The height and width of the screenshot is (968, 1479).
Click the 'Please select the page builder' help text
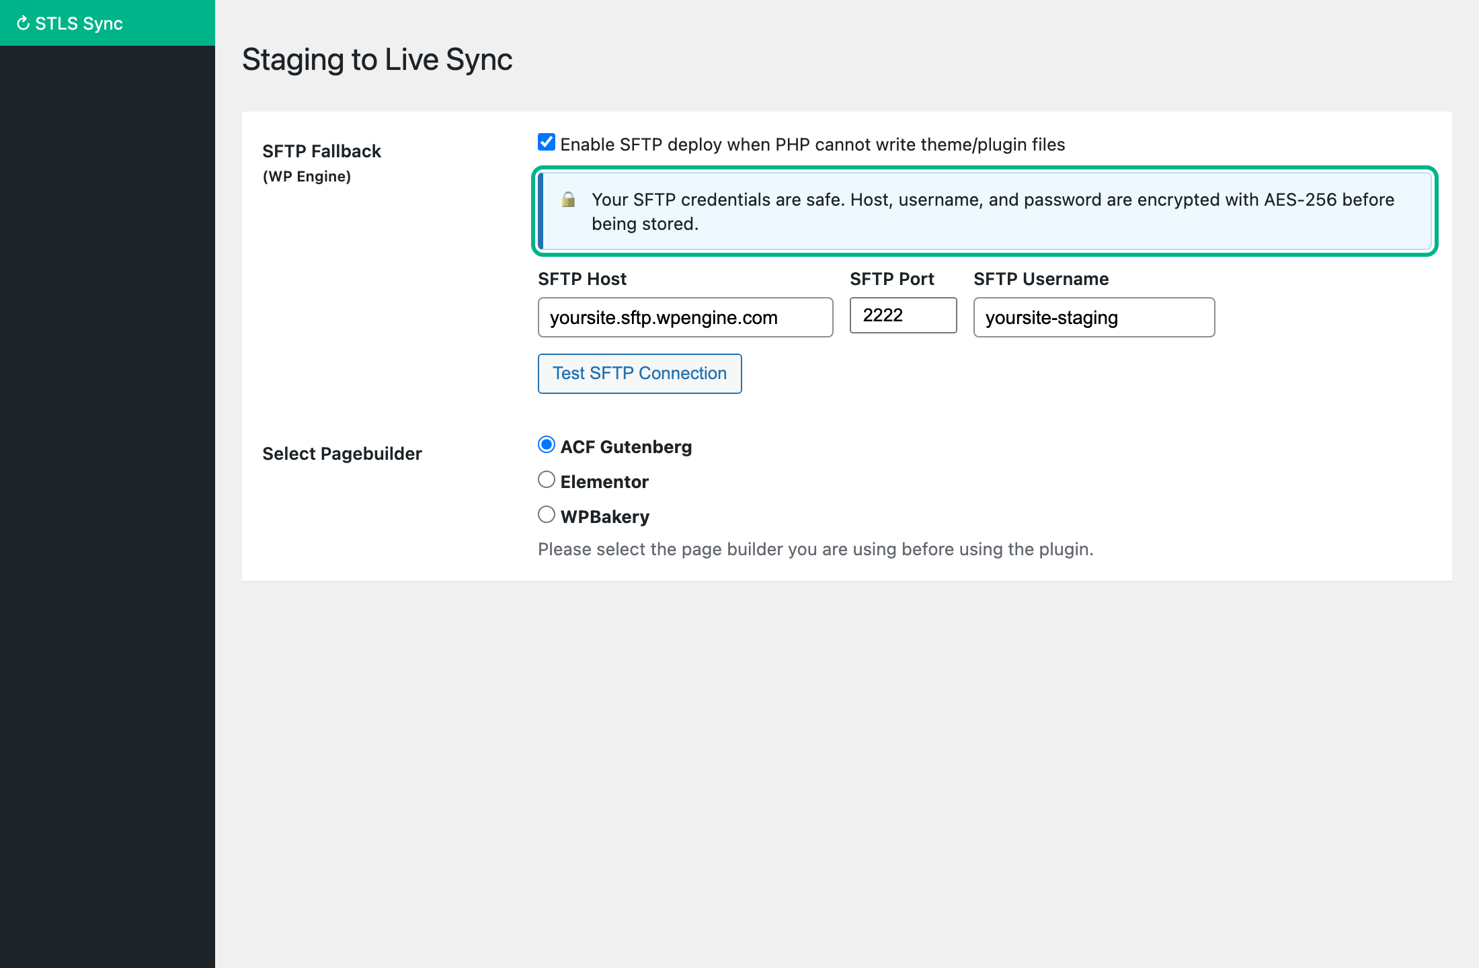coord(815,549)
